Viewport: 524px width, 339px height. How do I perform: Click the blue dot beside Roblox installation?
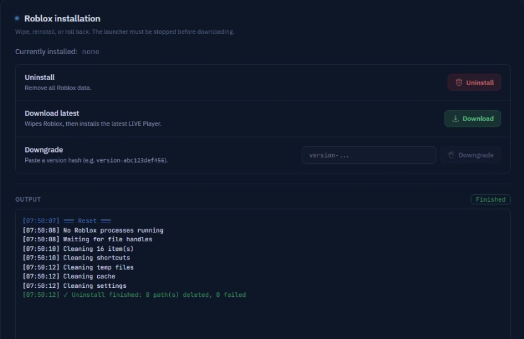pos(17,18)
